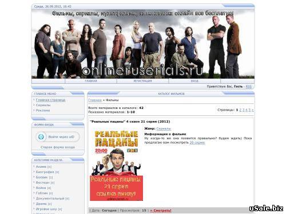Click the next page arrow »

pos(253,110)
